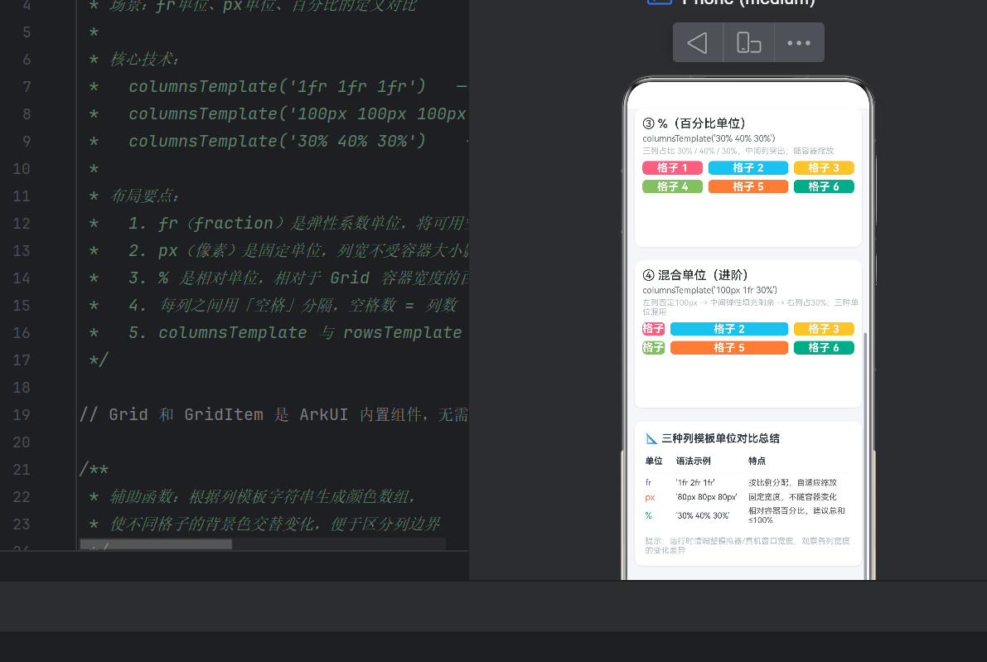987x662 pixels.
Task: Click the /** comment start on line 21
Action: (x=94, y=470)
